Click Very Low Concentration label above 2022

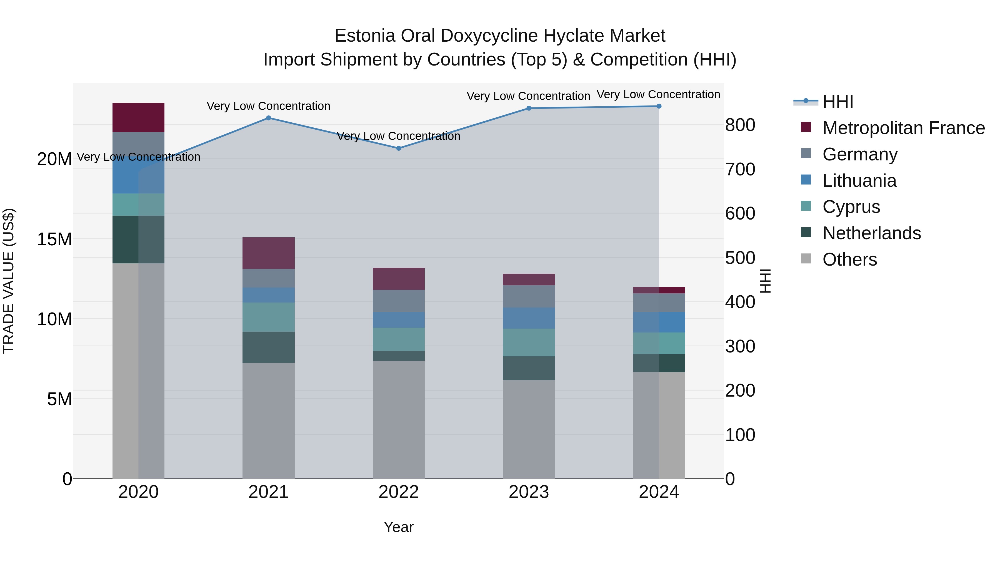coord(399,136)
